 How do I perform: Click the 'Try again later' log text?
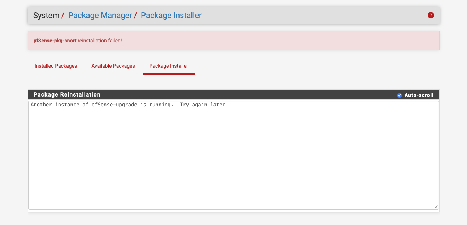click(x=203, y=105)
